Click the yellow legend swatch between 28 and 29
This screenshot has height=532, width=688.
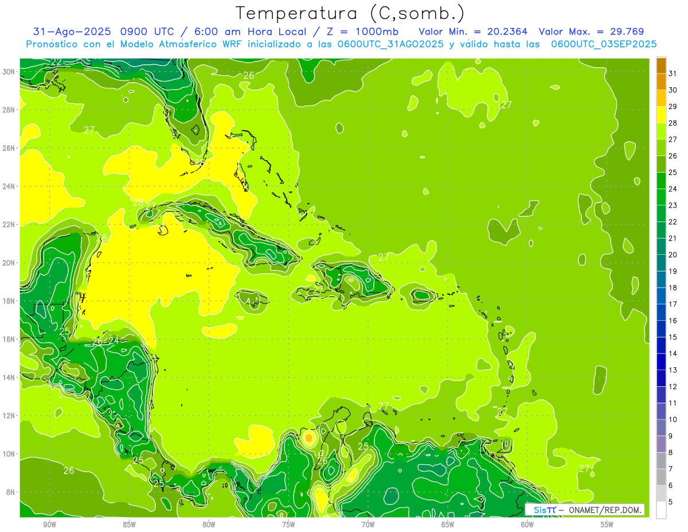click(x=661, y=114)
